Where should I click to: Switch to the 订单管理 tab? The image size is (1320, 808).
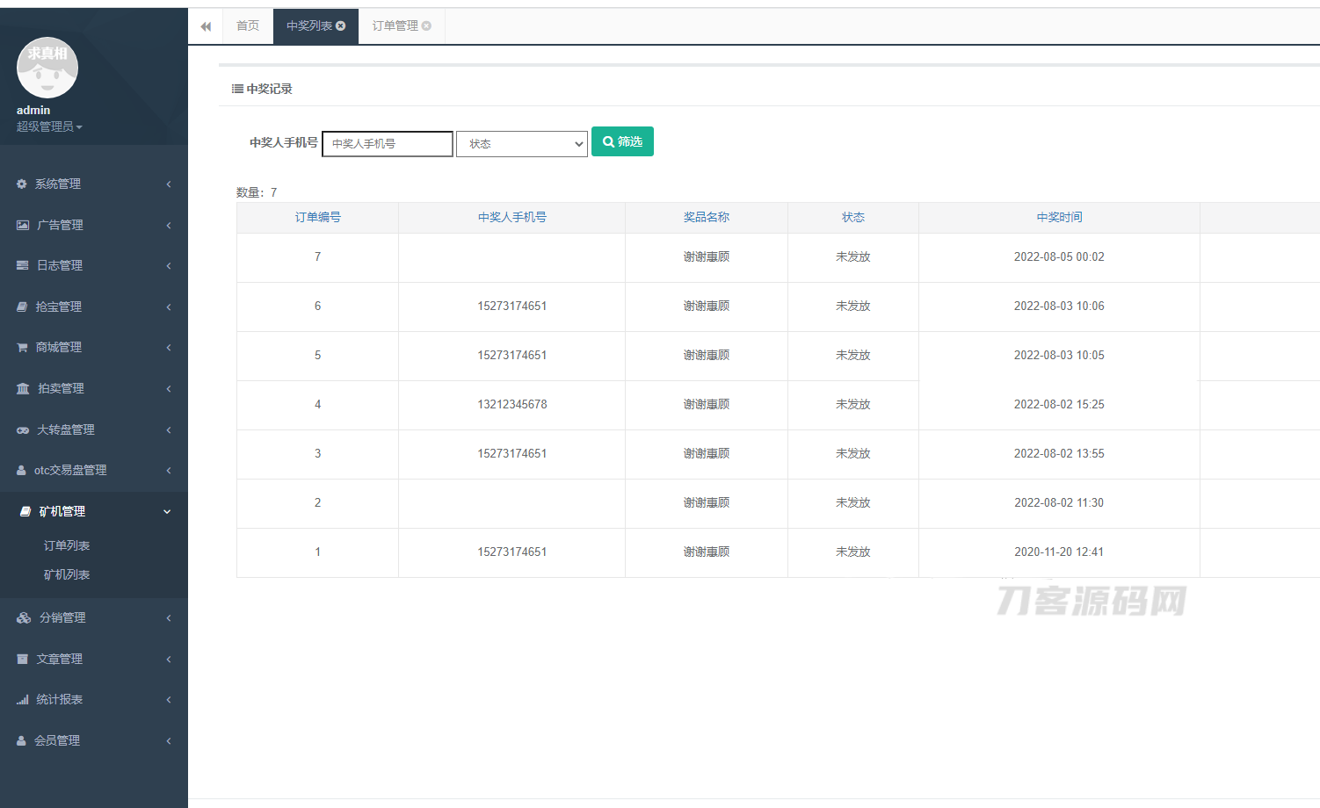click(x=395, y=26)
